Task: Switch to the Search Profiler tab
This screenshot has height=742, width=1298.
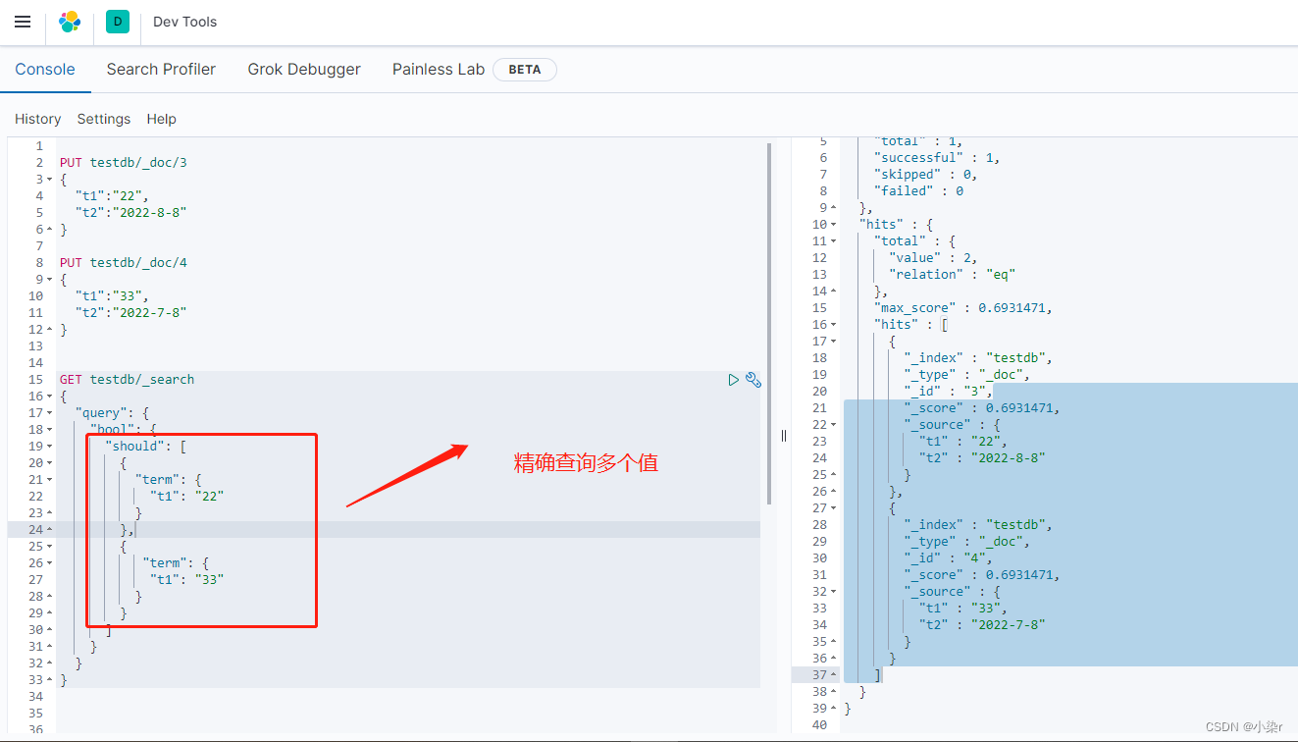Action: coord(161,69)
